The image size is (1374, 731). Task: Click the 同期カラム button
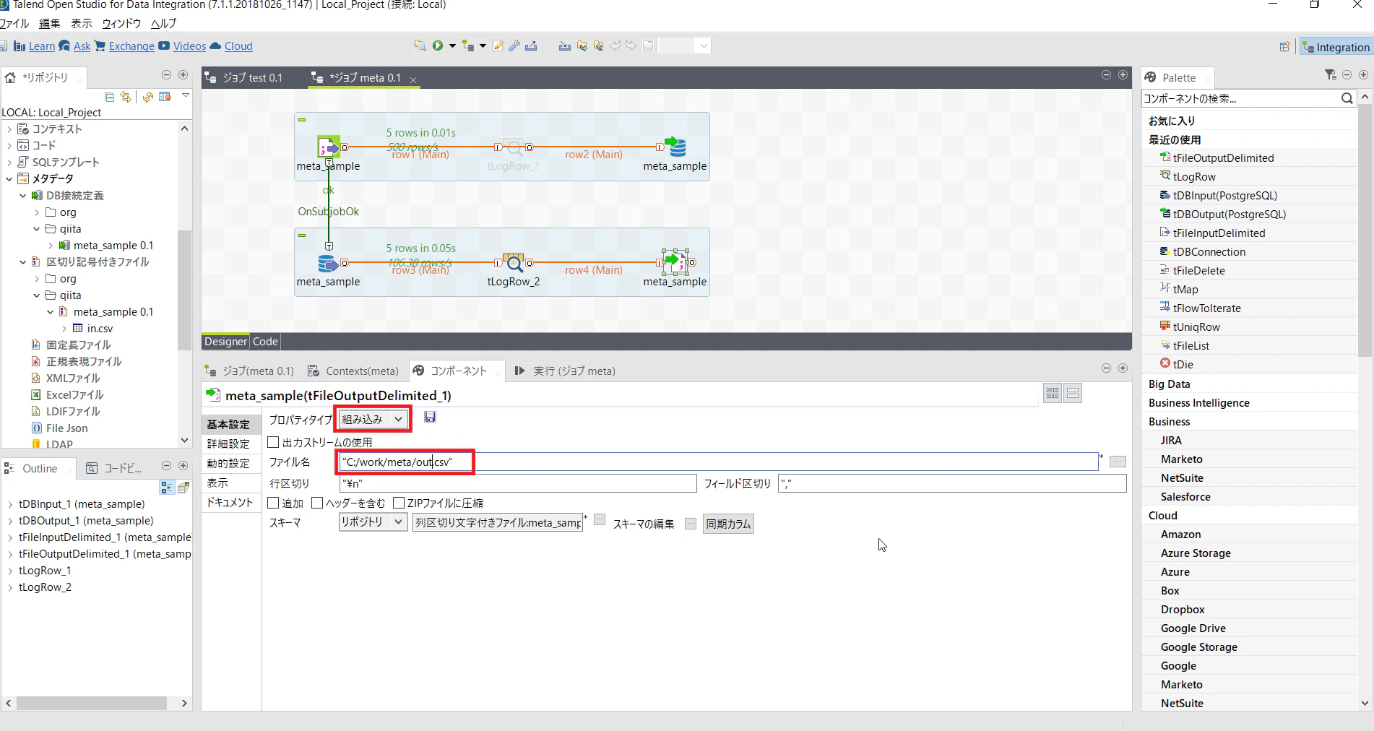click(x=728, y=524)
